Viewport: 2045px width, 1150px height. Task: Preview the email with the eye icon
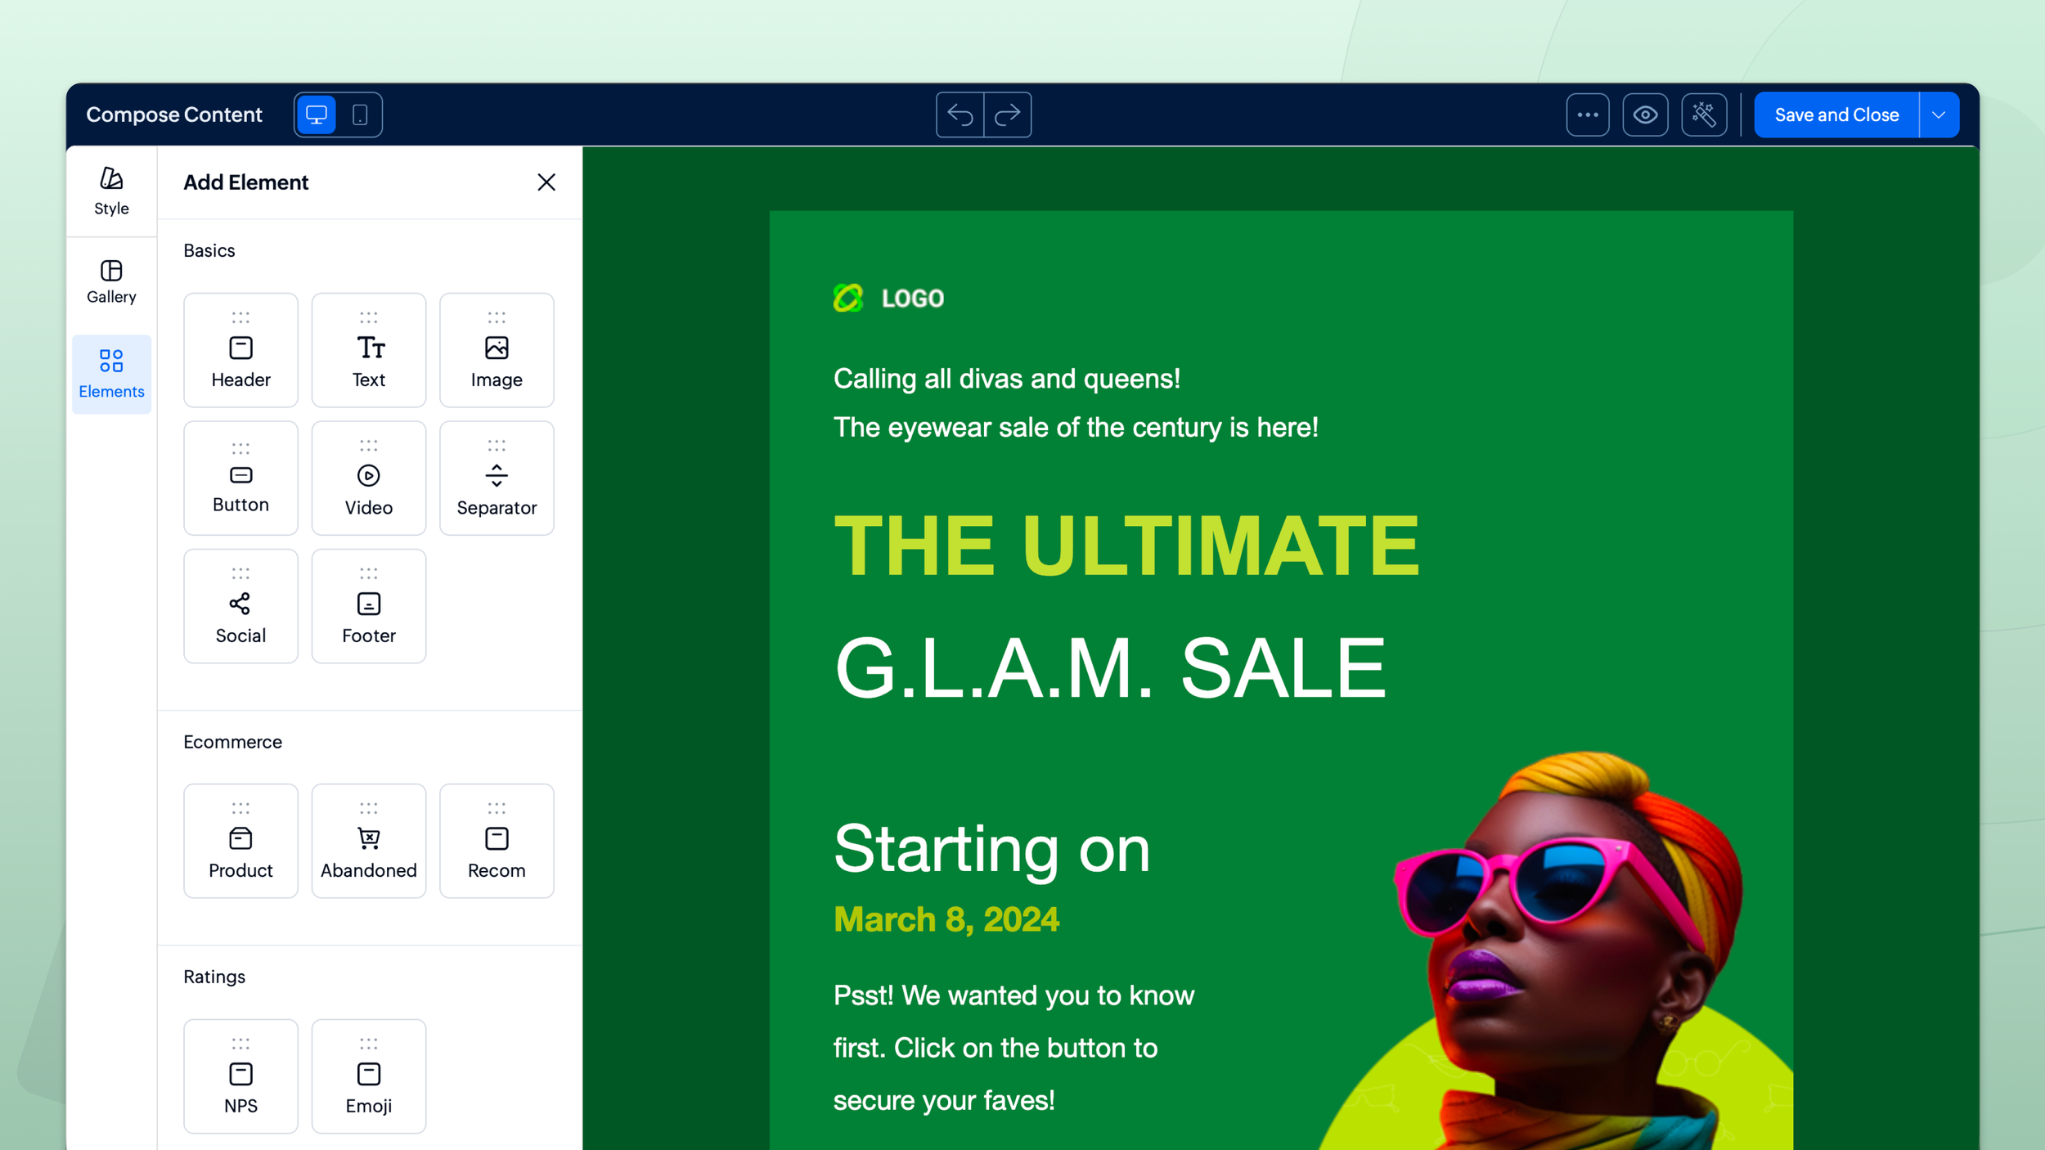(1645, 115)
